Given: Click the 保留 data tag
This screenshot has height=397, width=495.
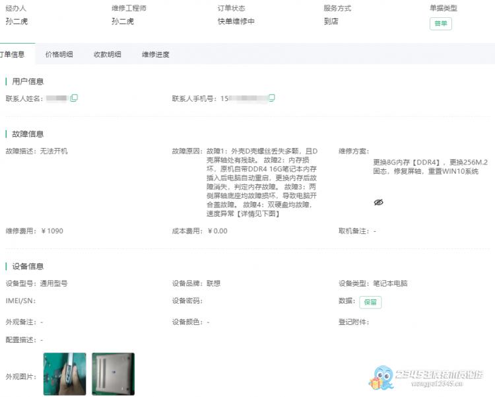Looking at the screenshot, I should point(370,302).
